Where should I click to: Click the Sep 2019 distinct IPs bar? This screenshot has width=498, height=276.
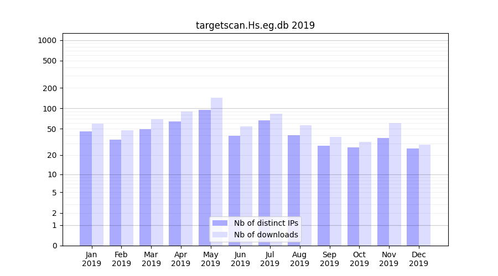[324, 195]
